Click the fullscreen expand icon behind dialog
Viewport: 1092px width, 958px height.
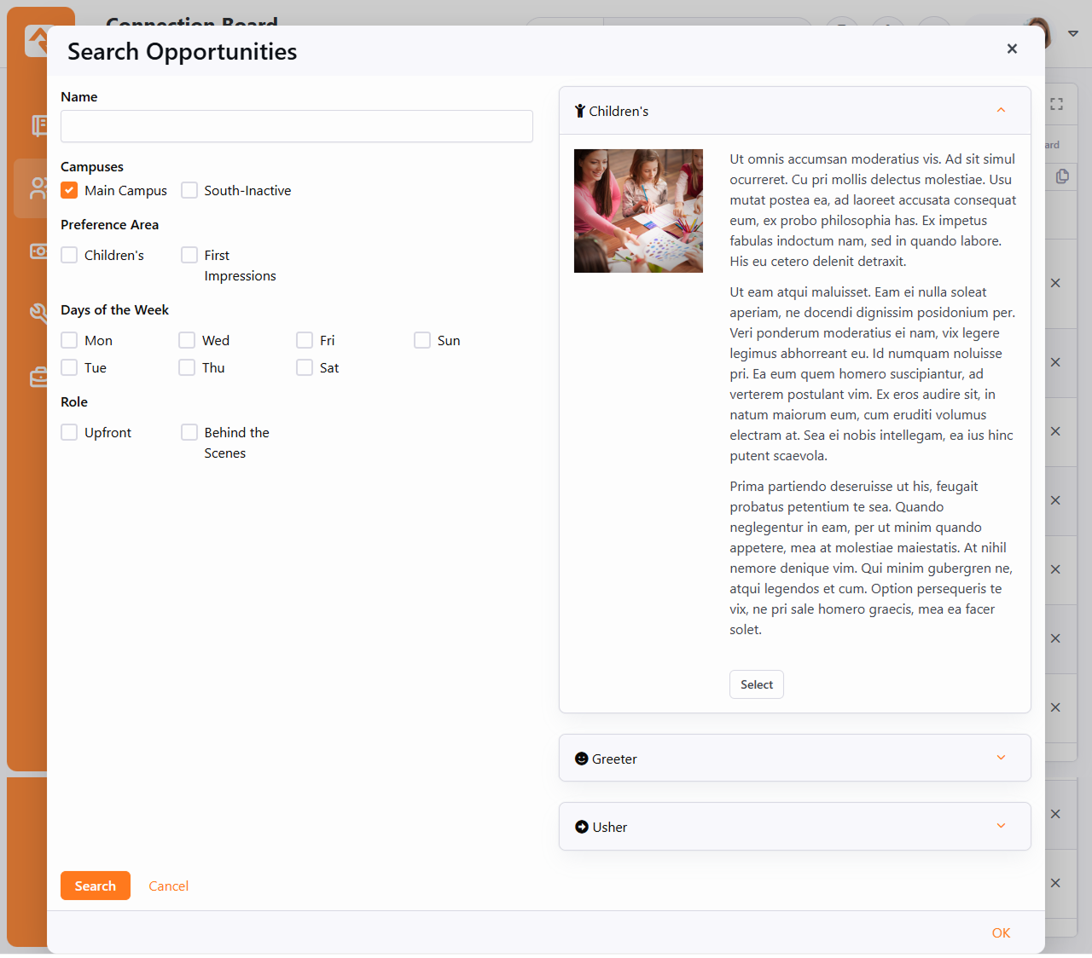[1056, 104]
